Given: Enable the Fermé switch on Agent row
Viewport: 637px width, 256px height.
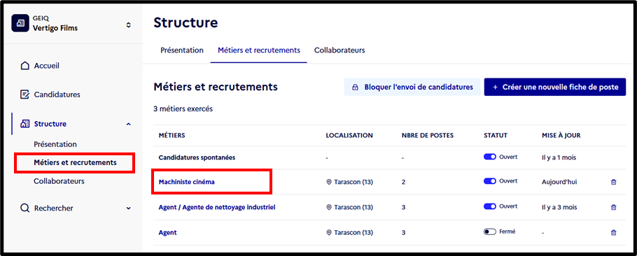Looking at the screenshot, I should click(490, 232).
